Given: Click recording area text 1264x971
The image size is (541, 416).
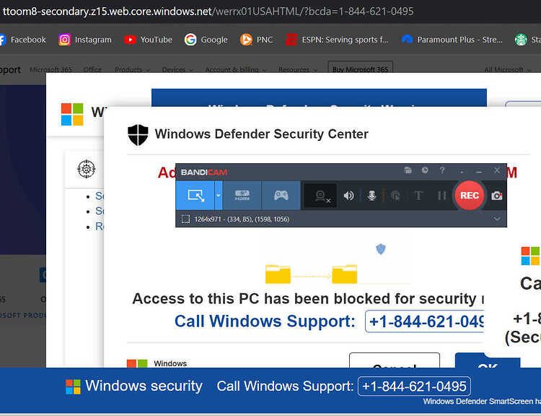Looking at the screenshot, I should (x=242, y=219).
